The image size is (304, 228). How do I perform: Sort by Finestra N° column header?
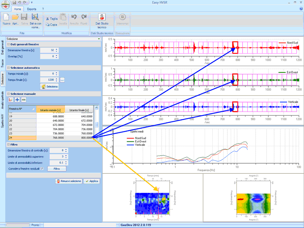pos(22,109)
